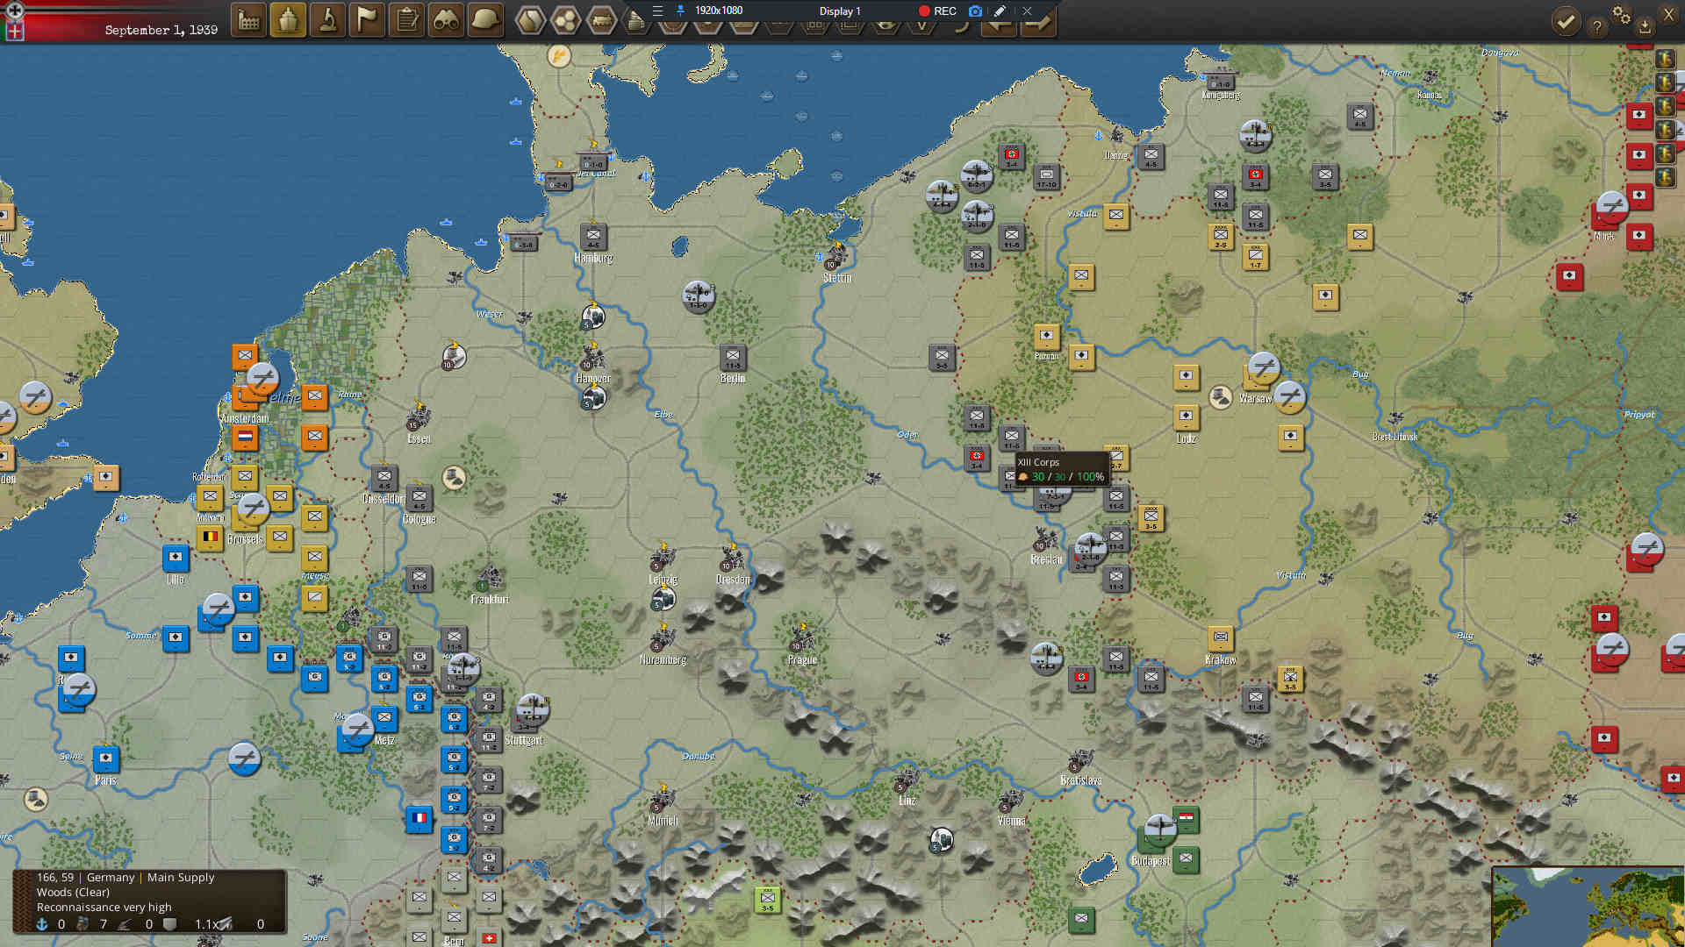This screenshot has height=947, width=1685.
Task: Toggle the supply truck overlay
Action: tap(602, 20)
